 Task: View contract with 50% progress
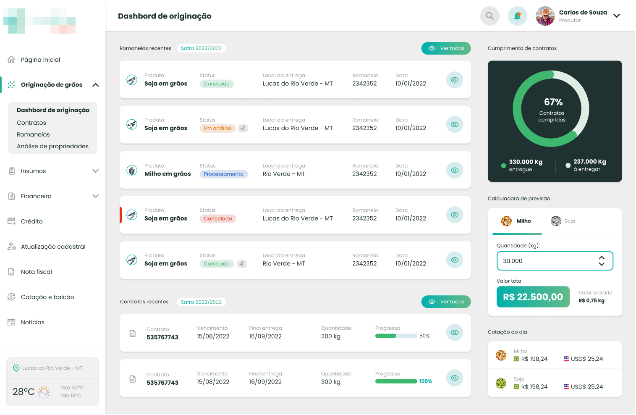[454, 332]
